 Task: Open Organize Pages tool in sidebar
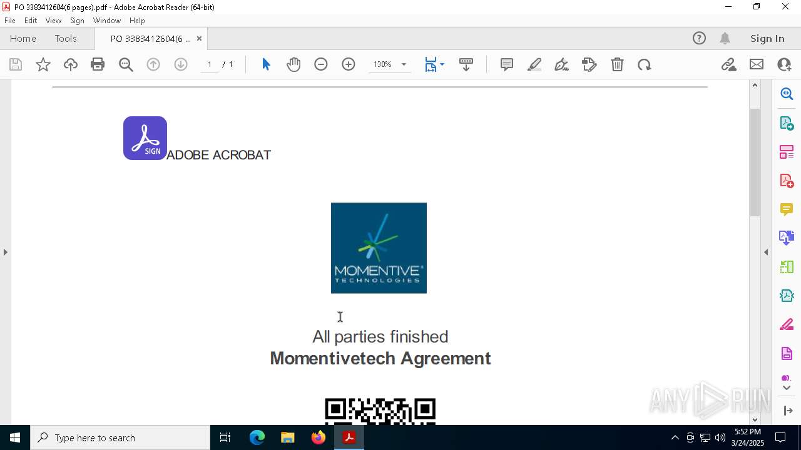(x=787, y=152)
